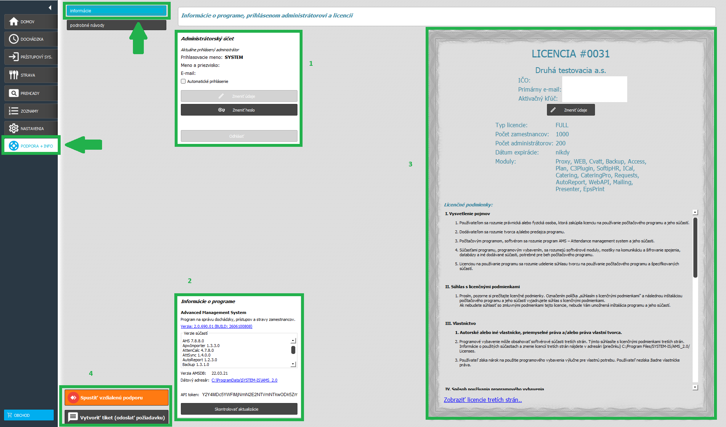Viewport: 726px width, 427px height.
Task: Open the ZOZNAMY lists section
Action: [x=31, y=111]
